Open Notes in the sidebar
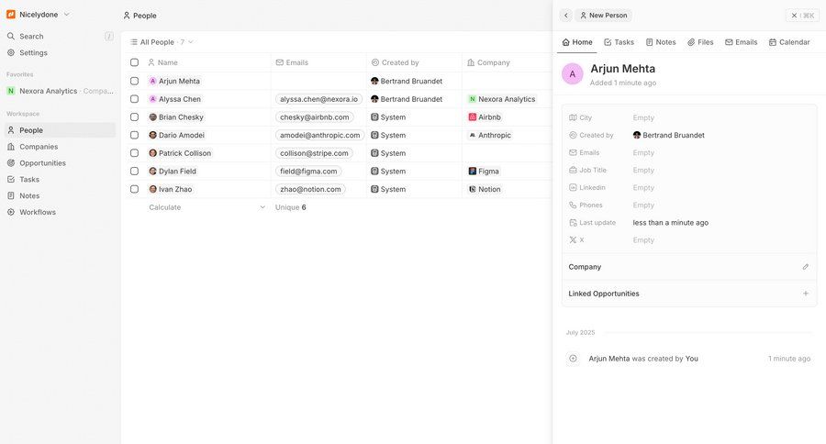Image resolution: width=826 pixels, height=444 pixels. (60, 195)
